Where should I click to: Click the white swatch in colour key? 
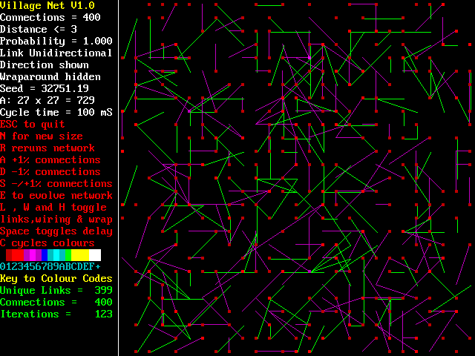[95, 255]
